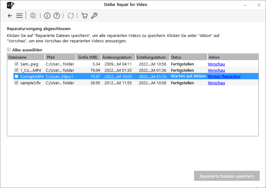Open Vorschau link for Sam...peg
This screenshot has height=188, width=266.
(216, 64)
